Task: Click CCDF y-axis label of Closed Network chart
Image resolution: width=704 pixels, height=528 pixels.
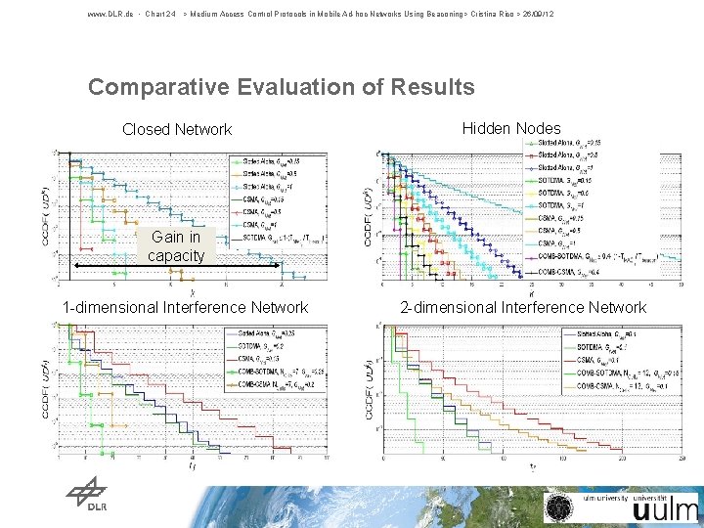Action: [x=46, y=216]
